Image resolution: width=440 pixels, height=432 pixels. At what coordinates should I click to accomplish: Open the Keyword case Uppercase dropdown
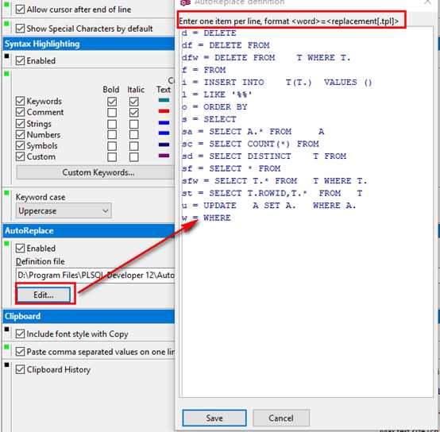click(x=64, y=210)
